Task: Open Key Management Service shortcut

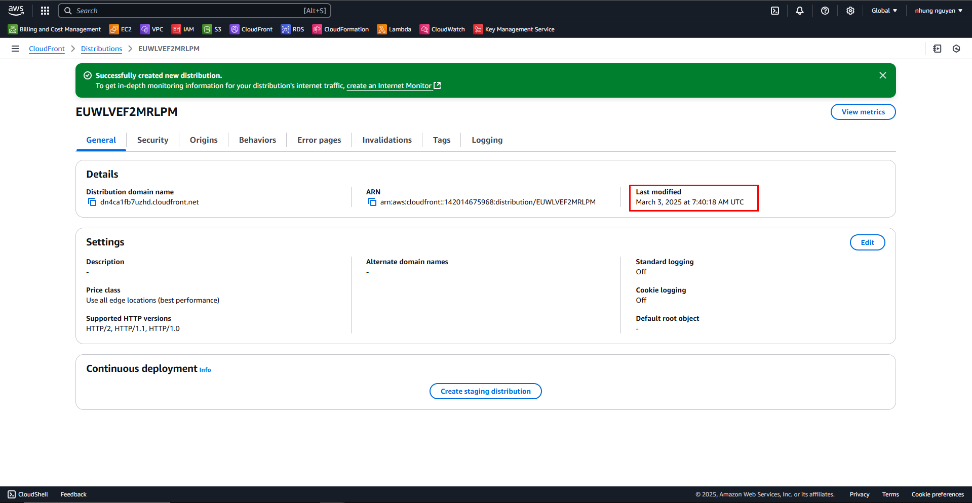Action: pos(514,29)
